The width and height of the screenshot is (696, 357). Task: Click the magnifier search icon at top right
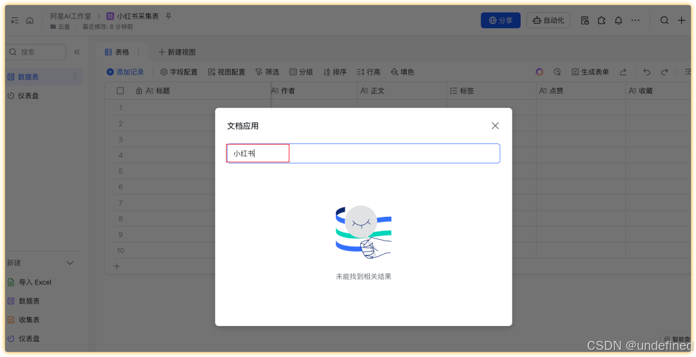point(664,21)
